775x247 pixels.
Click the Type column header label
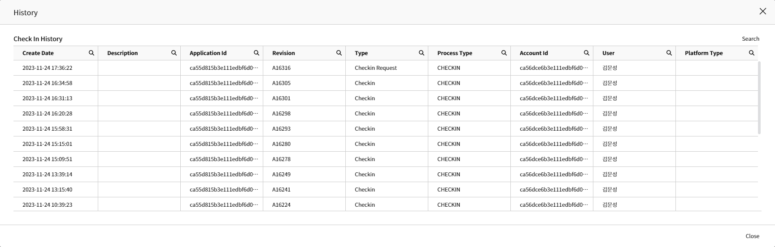tap(361, 53)
